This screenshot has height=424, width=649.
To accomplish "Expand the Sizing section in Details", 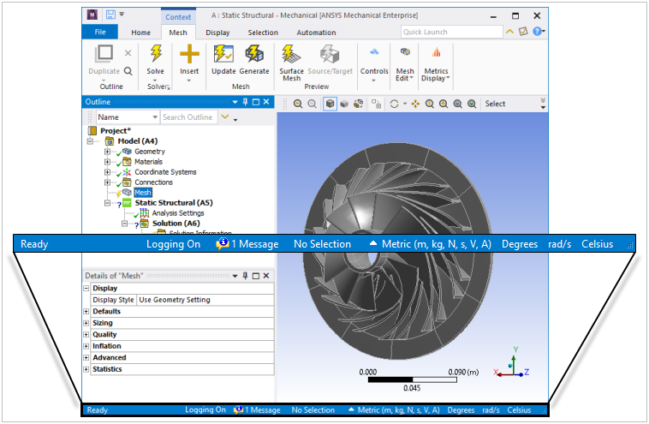I will (x=86, y=323).
